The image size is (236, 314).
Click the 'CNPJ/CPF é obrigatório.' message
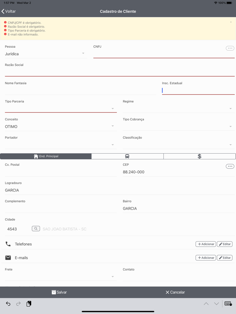pyautogui.click(x=25, y=23)
